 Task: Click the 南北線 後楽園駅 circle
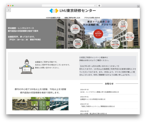click(123, 25)
